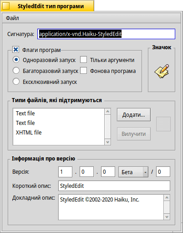Click the Додати... button

click(x=134, y=115)
